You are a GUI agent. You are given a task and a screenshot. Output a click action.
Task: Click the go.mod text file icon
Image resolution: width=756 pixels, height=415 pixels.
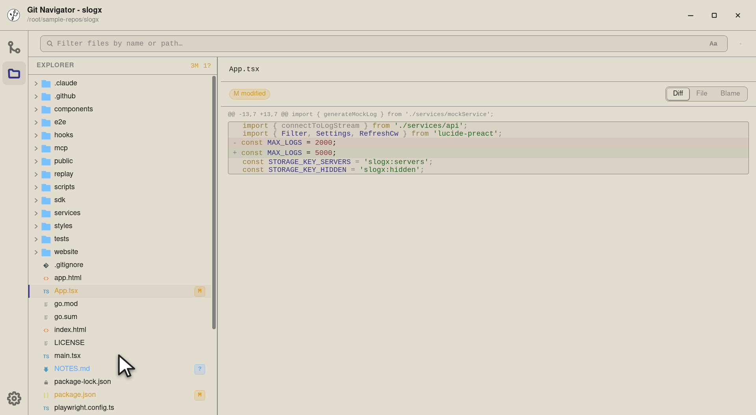[46, 304]
